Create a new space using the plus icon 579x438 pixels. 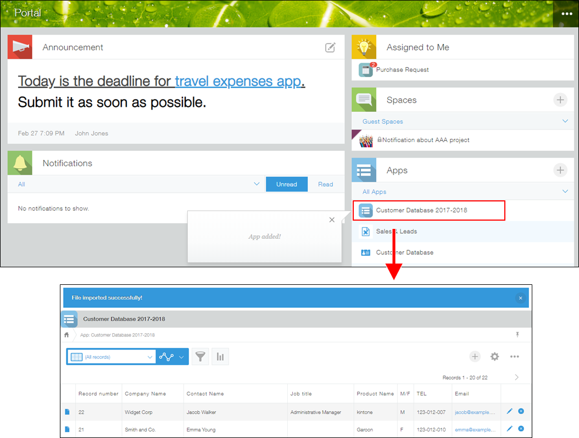(x=560, y=100)
